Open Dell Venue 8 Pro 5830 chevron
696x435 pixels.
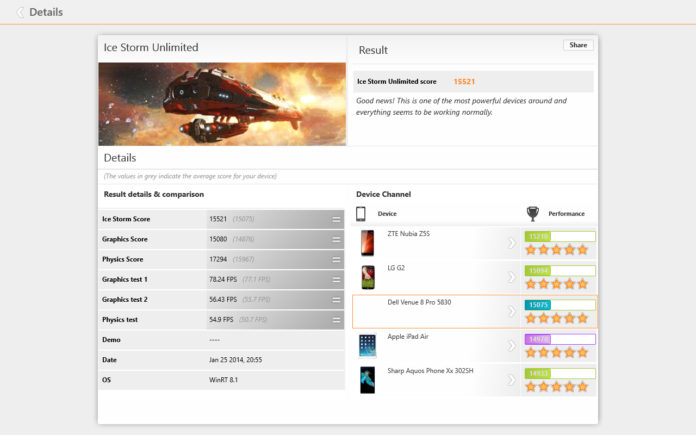point(512,311)
